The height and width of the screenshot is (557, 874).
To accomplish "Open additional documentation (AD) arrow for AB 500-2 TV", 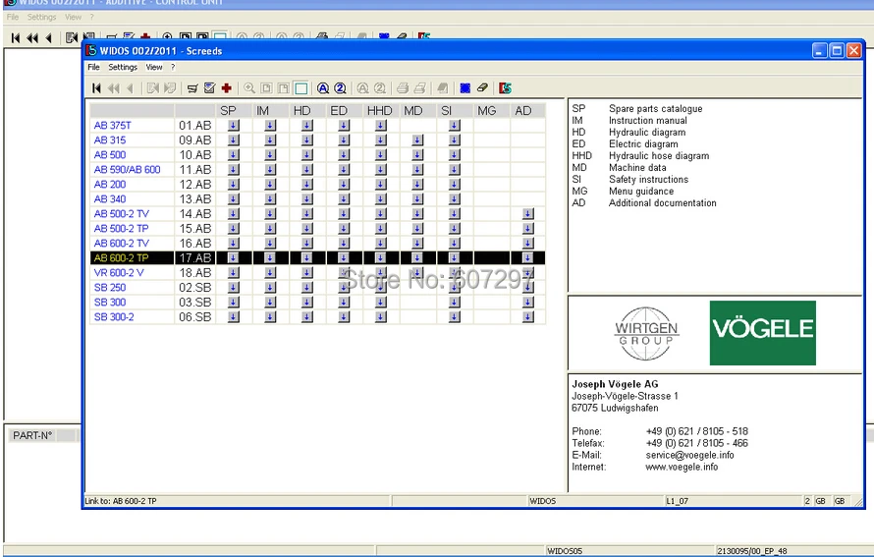I will coord(527,214).
